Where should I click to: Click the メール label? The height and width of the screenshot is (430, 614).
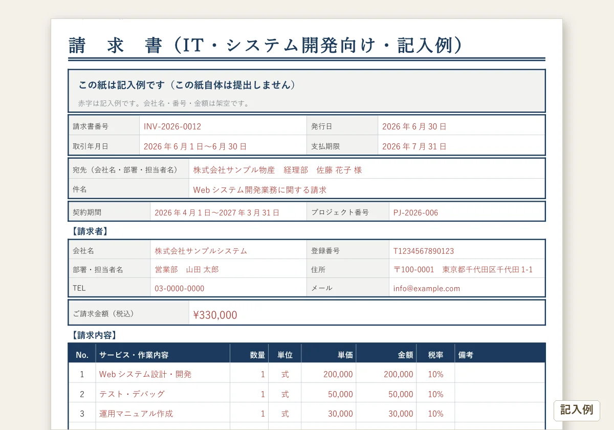click(x=322, y=288)
